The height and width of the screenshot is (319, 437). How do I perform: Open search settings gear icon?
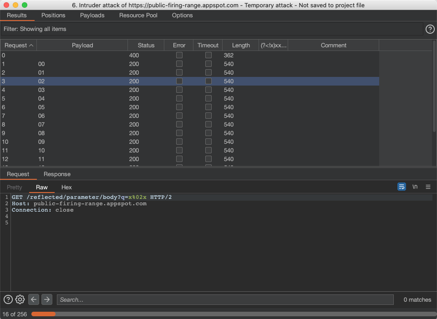pyautogui.click(x=20, y=299)
